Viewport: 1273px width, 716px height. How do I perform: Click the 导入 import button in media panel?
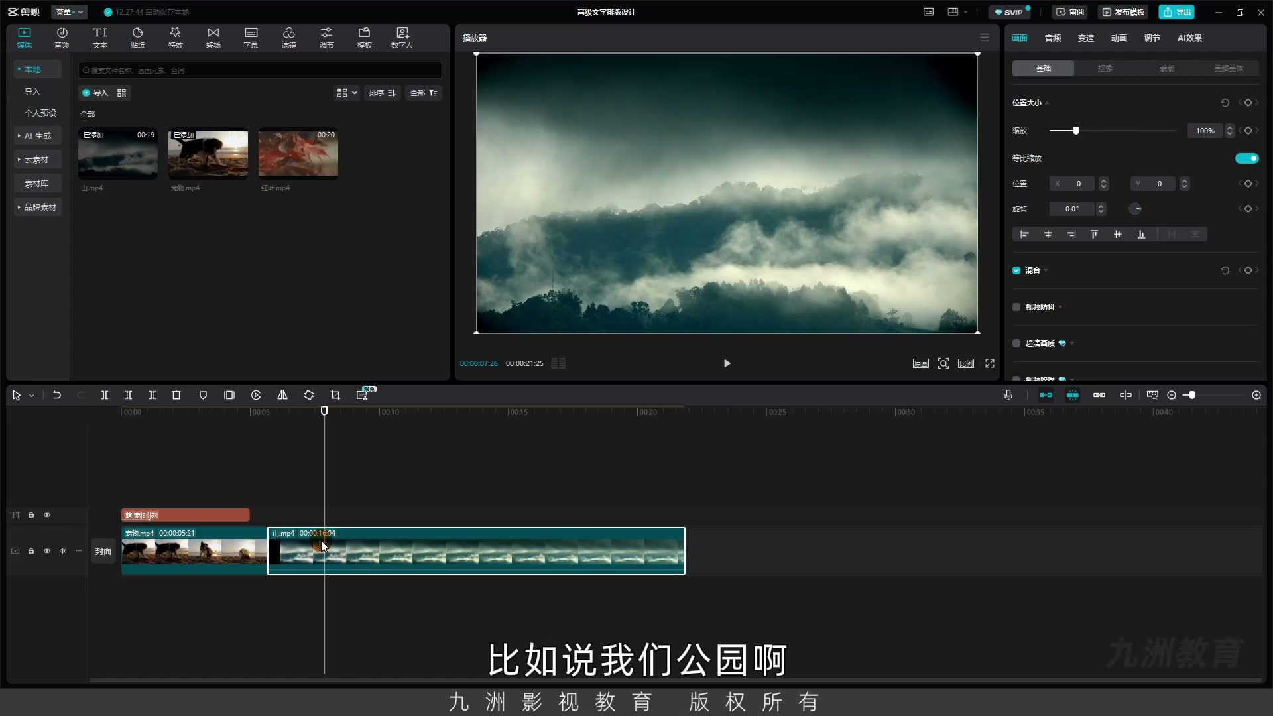point(95,93)
